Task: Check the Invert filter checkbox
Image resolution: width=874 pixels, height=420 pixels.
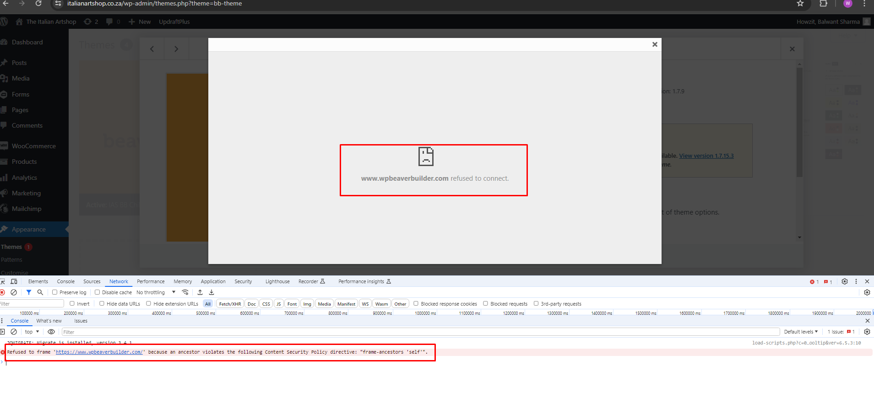Action: pyautogui.click(x=72, y=303)
